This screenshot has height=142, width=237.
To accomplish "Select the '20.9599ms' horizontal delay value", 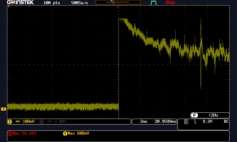I will [x=165, y=121].
